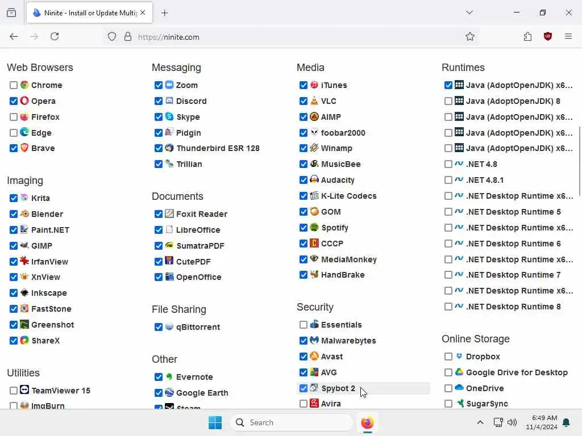Click the Java (AdoptOpenJDK) 8 label

click(x=513, y=101)
